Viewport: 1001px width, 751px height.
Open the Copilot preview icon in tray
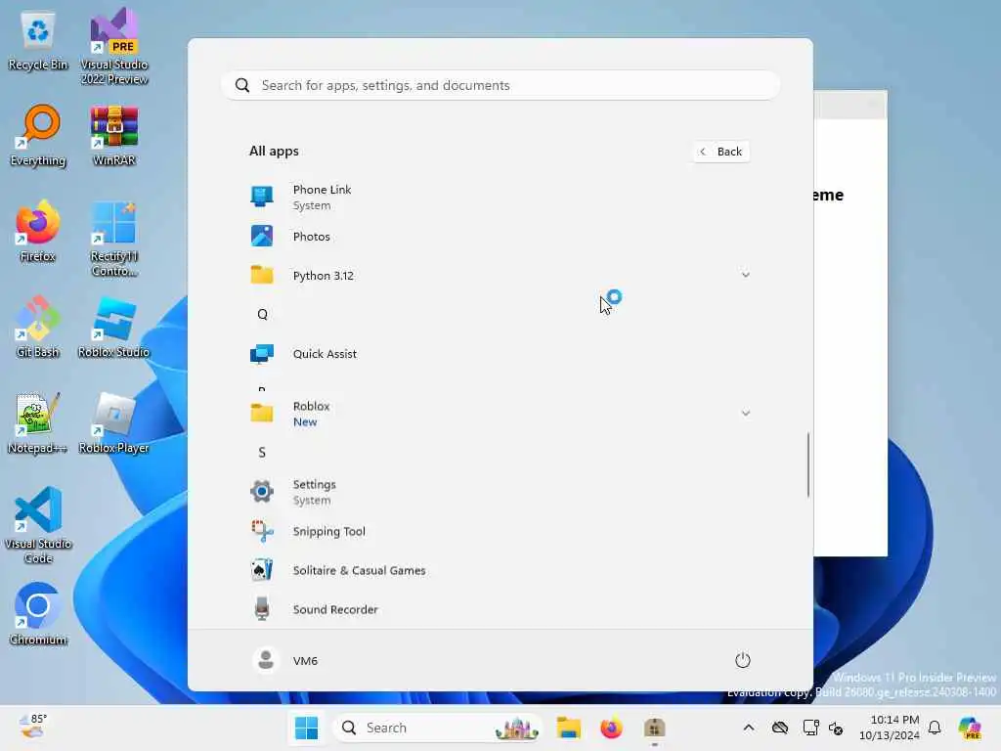pos(970,728)
